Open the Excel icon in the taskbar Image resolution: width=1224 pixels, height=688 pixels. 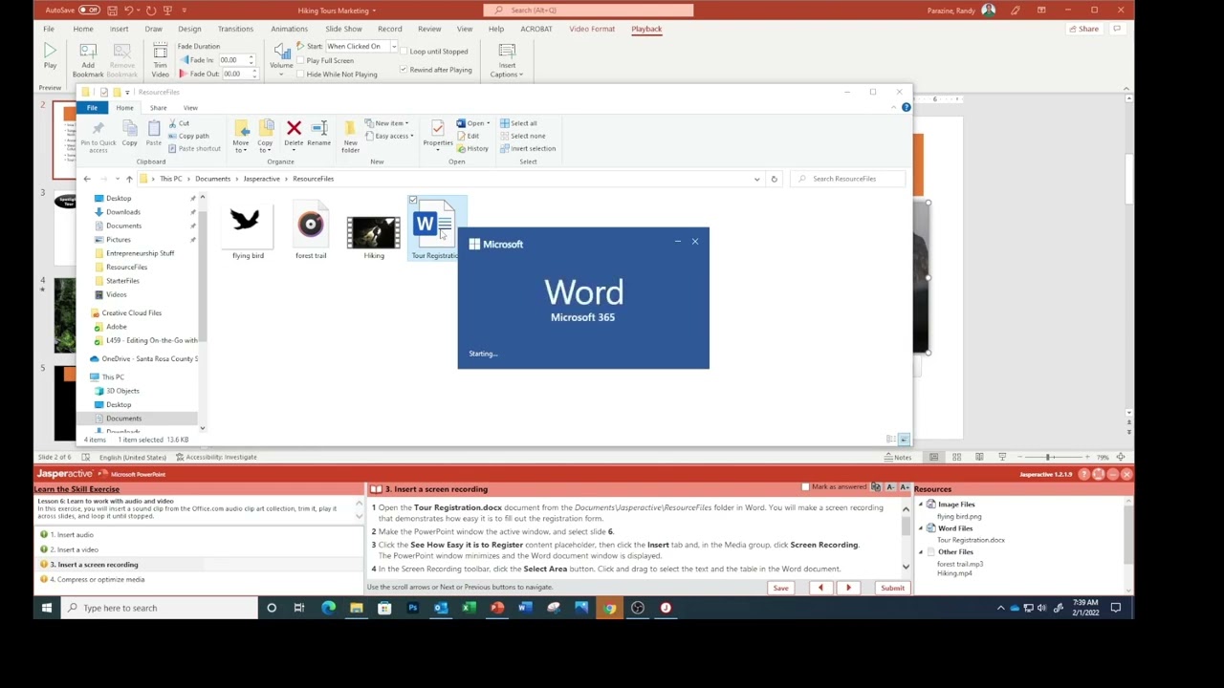pyautogui.click(x=469, y=608)
